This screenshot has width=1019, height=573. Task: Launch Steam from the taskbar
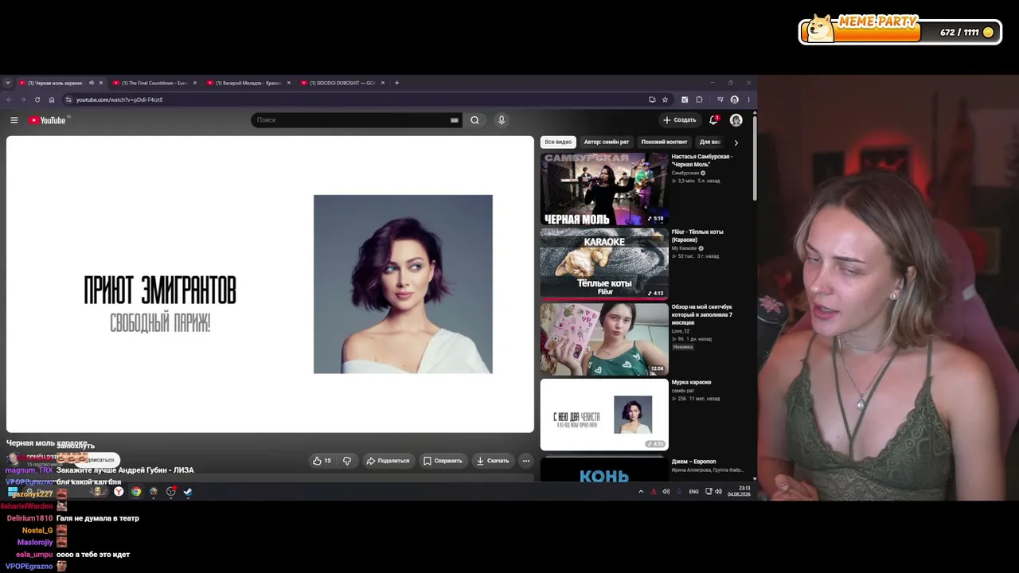pyautogui.click(x=188, y=492)
